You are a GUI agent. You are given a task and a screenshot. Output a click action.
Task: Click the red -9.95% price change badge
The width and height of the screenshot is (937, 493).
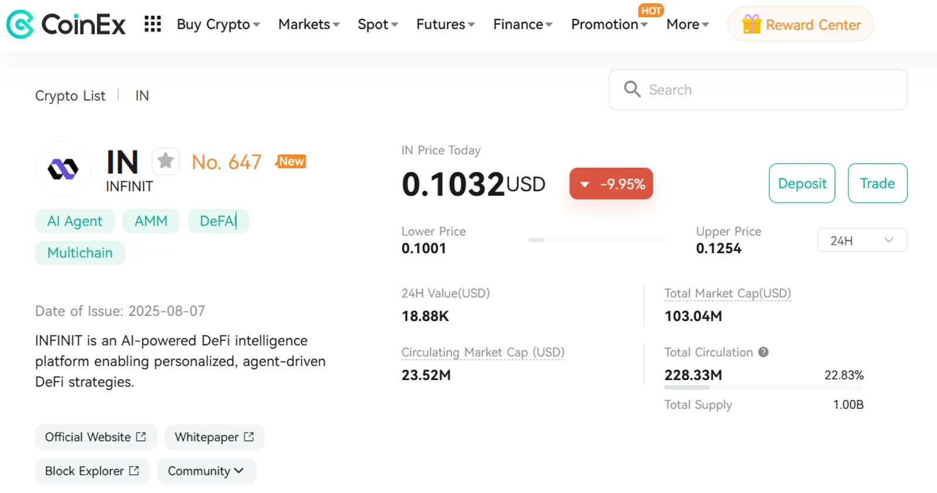click(611, 184)
